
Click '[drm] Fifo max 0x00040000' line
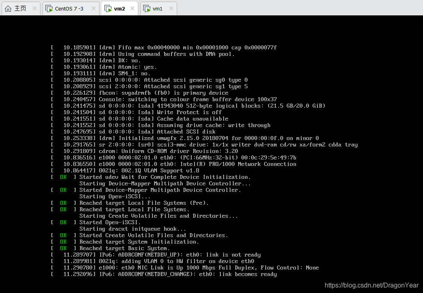[x=164, y=47]
